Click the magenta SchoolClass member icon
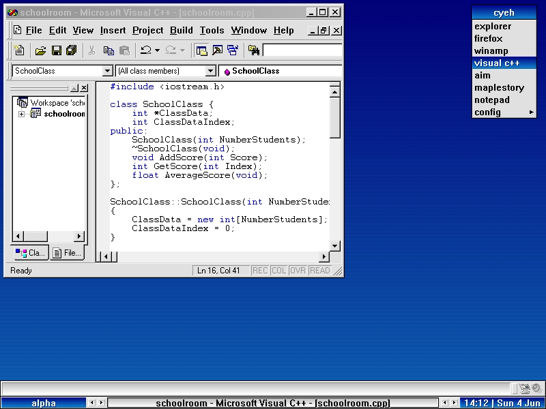546x409 pixels. [227, 72]
